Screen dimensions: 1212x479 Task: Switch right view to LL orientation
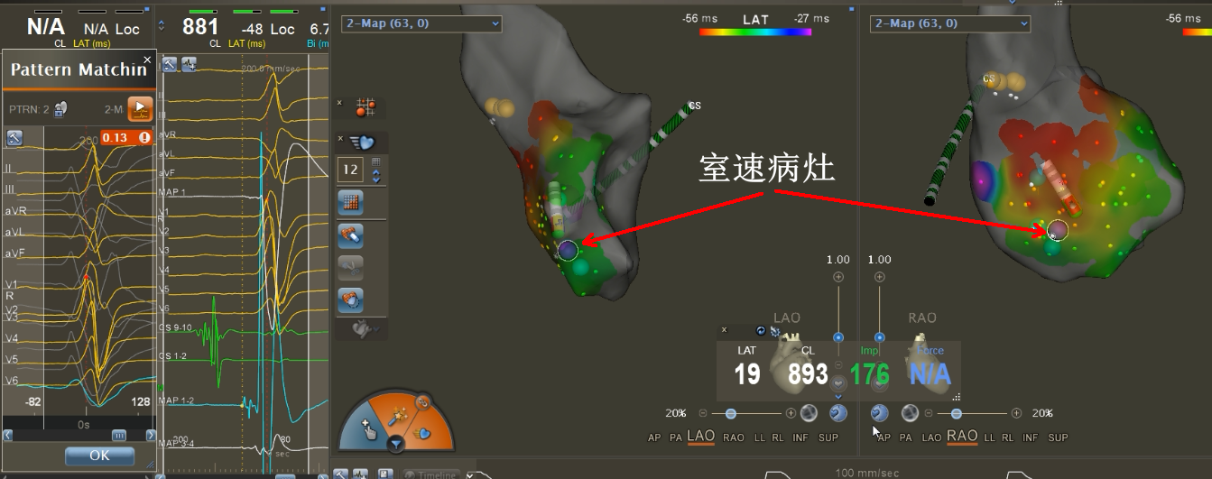pyautogui.click(x=990, y=438)
